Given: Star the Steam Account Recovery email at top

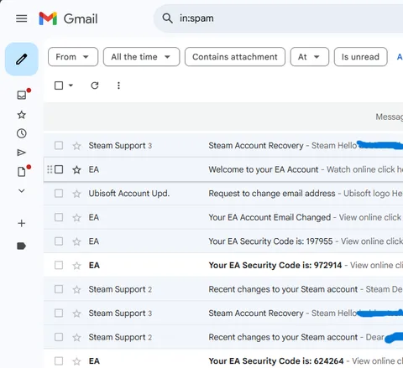Looking at the screenshot, I should tap(76, 146).
